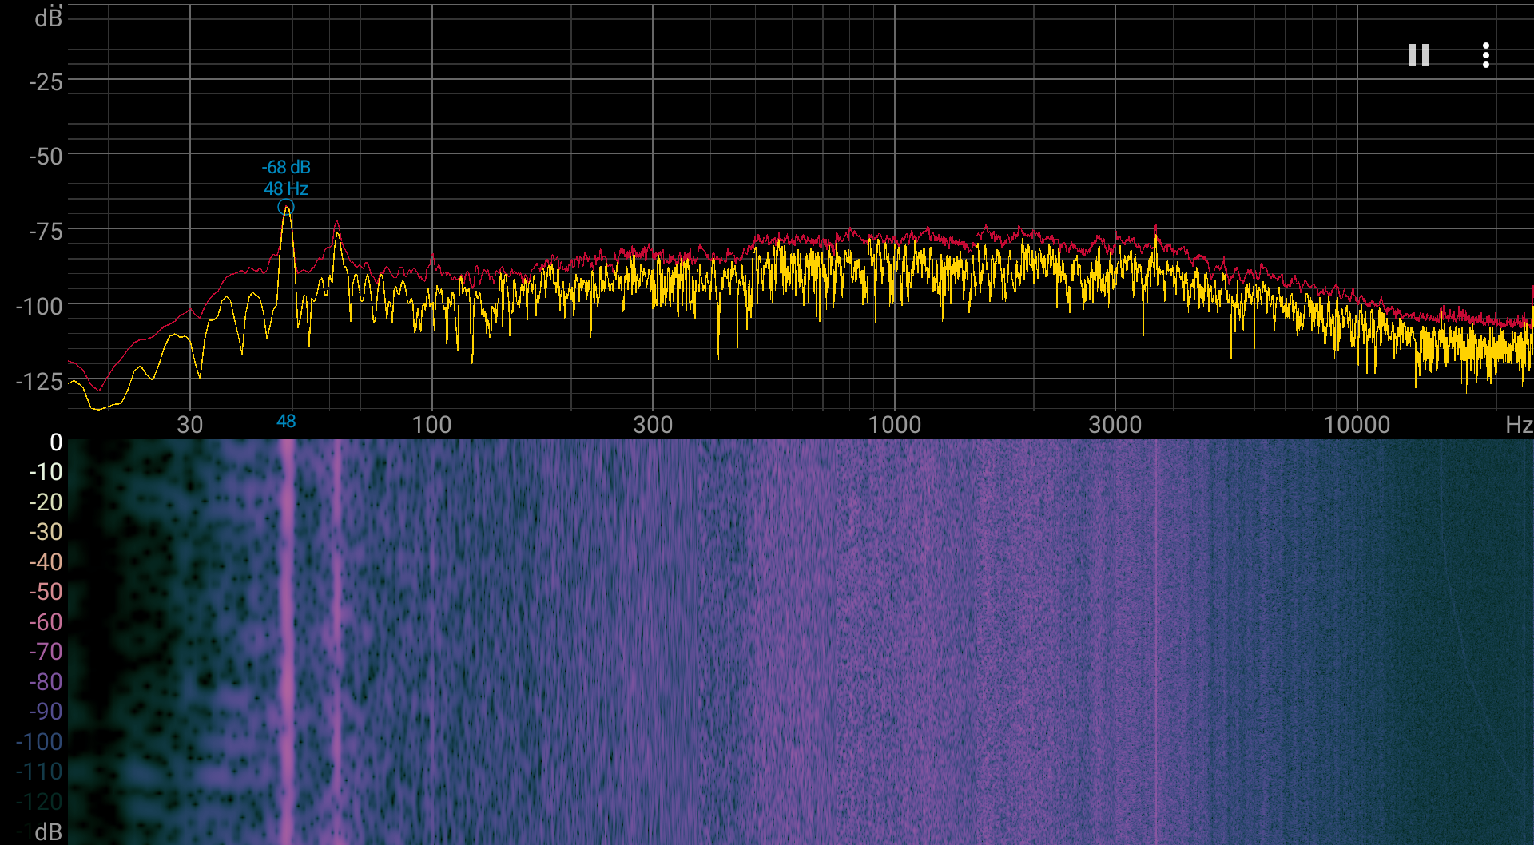This screenshot has height=845, width=1534.
Task: Click the 30 label on frequency axis
Action: 190,424
